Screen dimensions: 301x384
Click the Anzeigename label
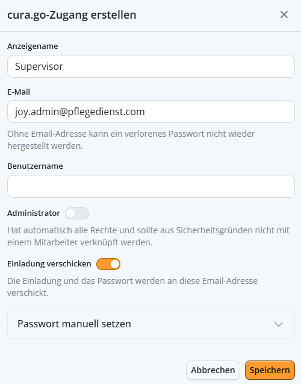pyautogui.click(x=33, y=46)
